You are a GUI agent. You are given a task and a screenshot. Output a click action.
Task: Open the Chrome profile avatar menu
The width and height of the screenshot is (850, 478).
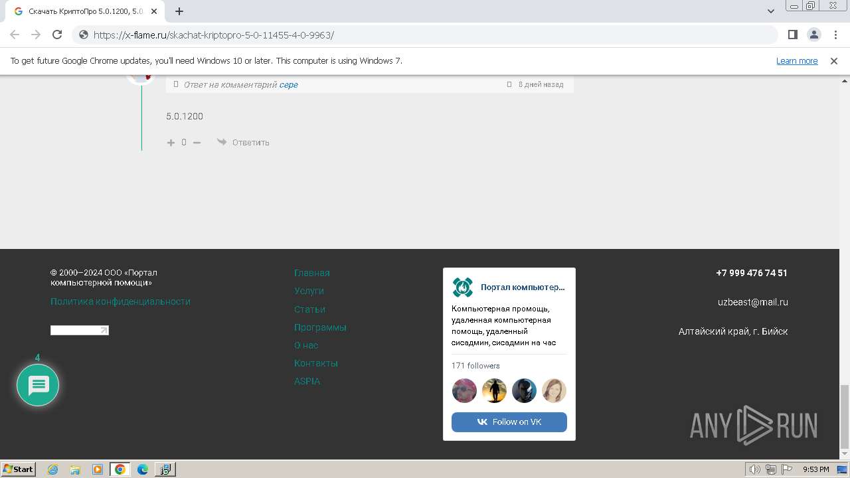[x=813, y=35]
